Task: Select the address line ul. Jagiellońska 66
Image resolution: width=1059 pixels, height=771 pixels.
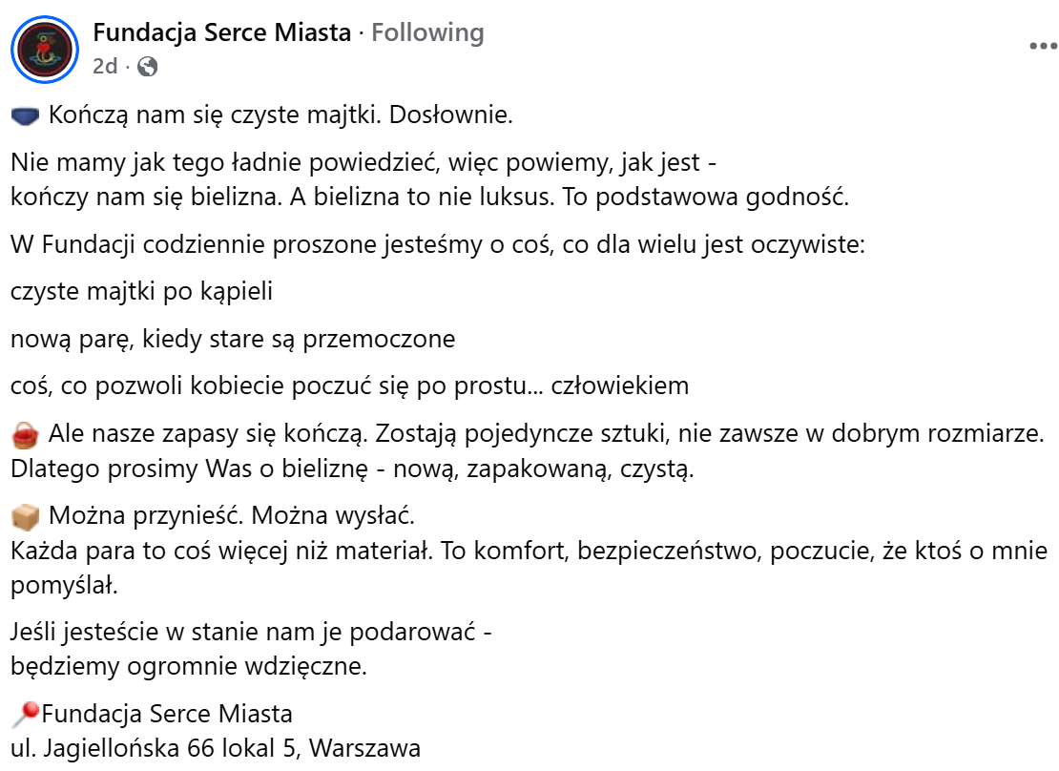Action: point(216,749)
